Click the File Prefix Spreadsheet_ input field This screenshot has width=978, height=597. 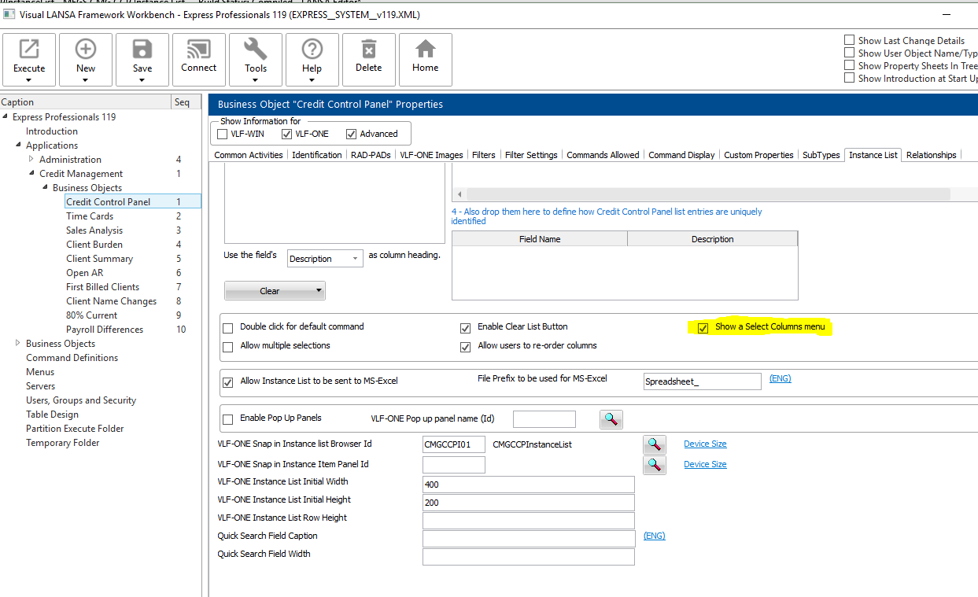point(702,381)
